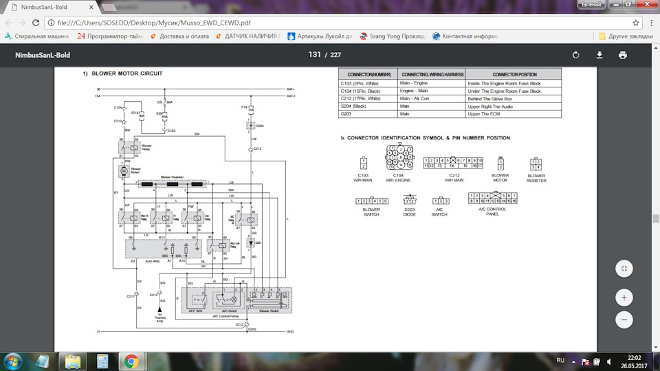Click C103 (2Pin, White) table cell
The height and width of the screenshot is (371, 660).
pyautogui.click(x=367, y=83)
